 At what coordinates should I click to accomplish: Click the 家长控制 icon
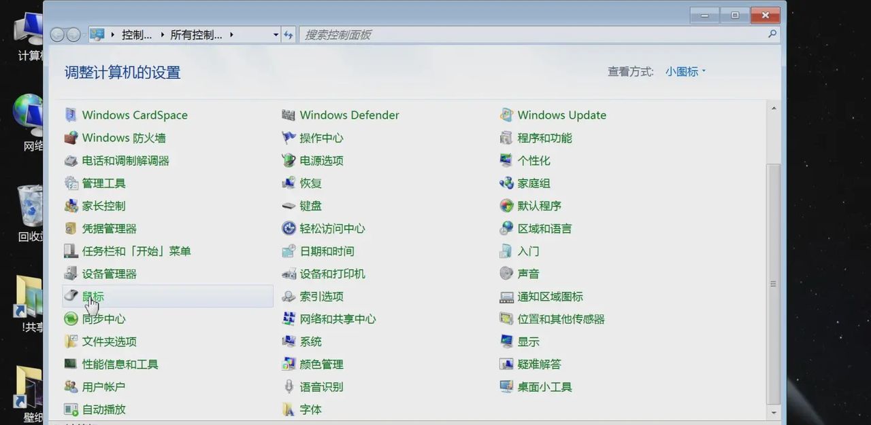[71, 206]
